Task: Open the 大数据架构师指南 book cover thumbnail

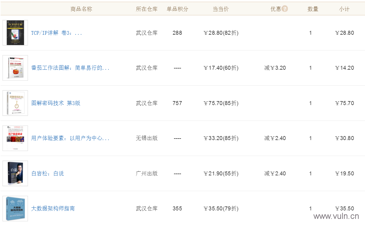Action: coord(15,209)
